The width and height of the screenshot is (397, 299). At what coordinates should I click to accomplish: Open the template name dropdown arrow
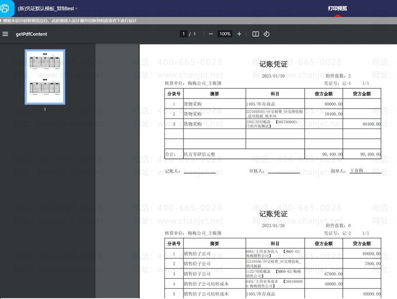pos(77,9)
